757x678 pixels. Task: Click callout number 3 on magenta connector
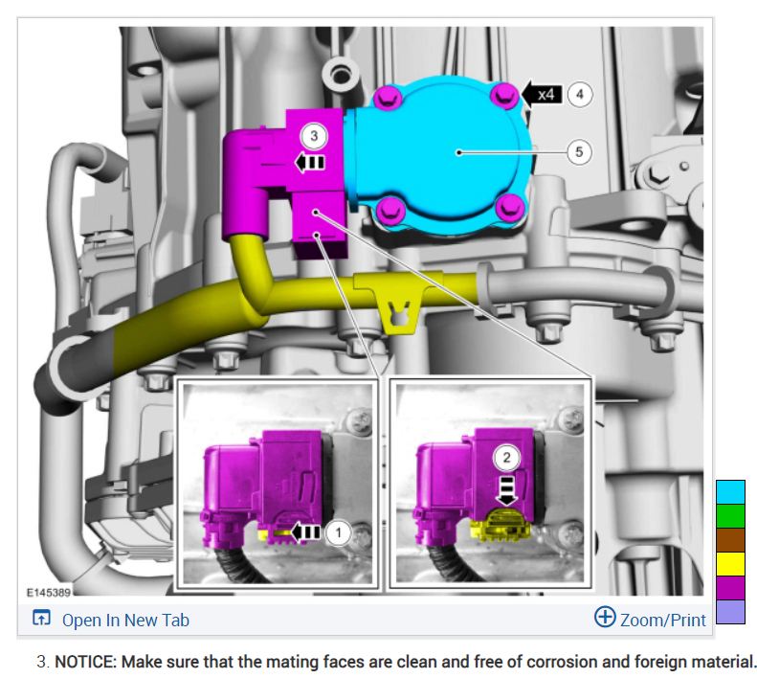pyautogui.click(x=314, y=136)
